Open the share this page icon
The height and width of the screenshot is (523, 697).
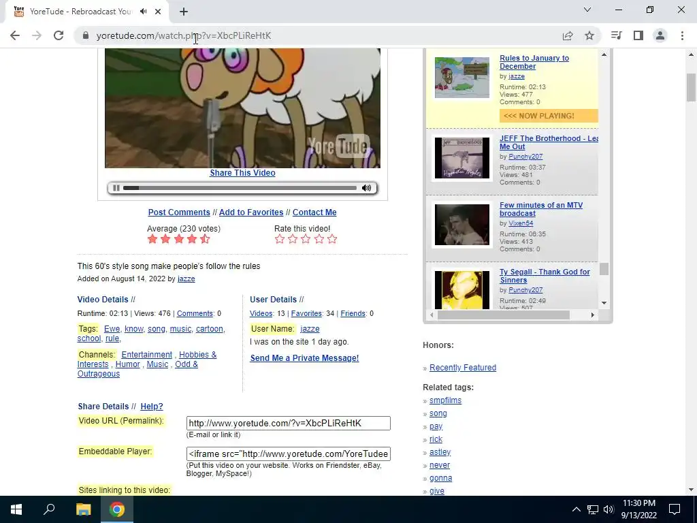(x=568, y=35)
